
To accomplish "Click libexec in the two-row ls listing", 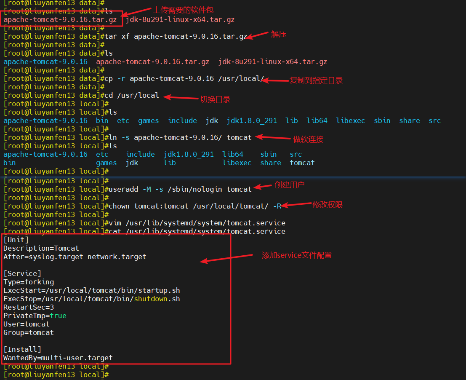I will tap(237, 163).
